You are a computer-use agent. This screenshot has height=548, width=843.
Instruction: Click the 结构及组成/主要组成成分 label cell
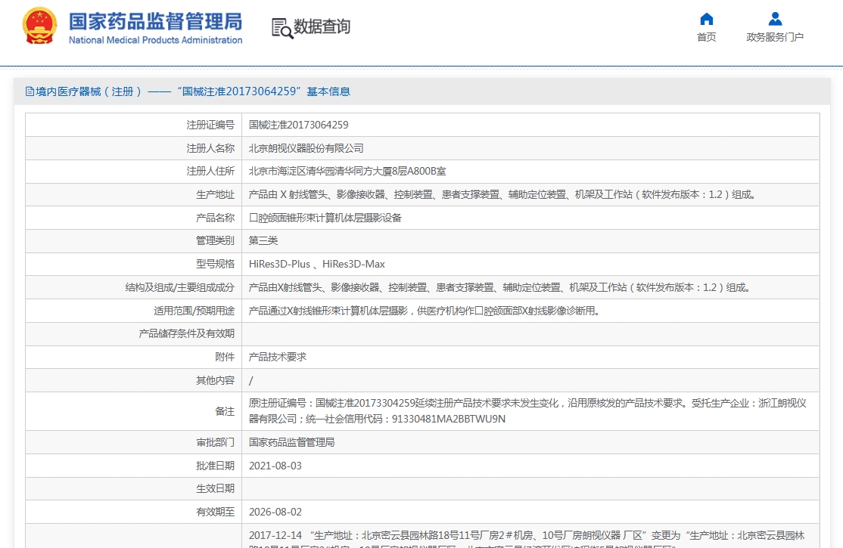pos(133,287)
